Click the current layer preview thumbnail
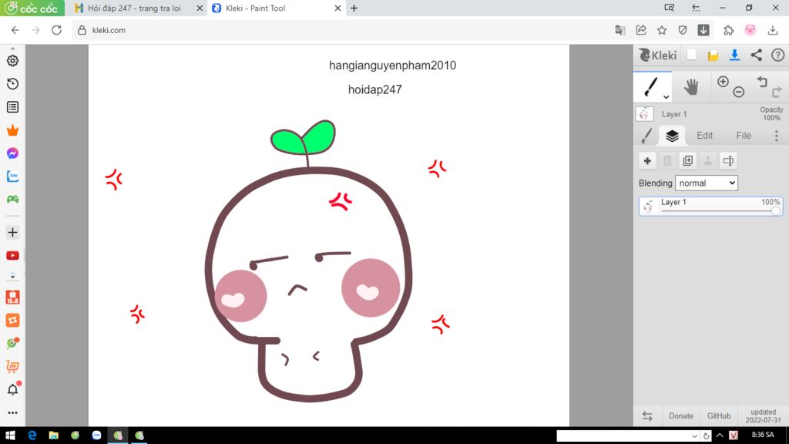 [644, 114]
